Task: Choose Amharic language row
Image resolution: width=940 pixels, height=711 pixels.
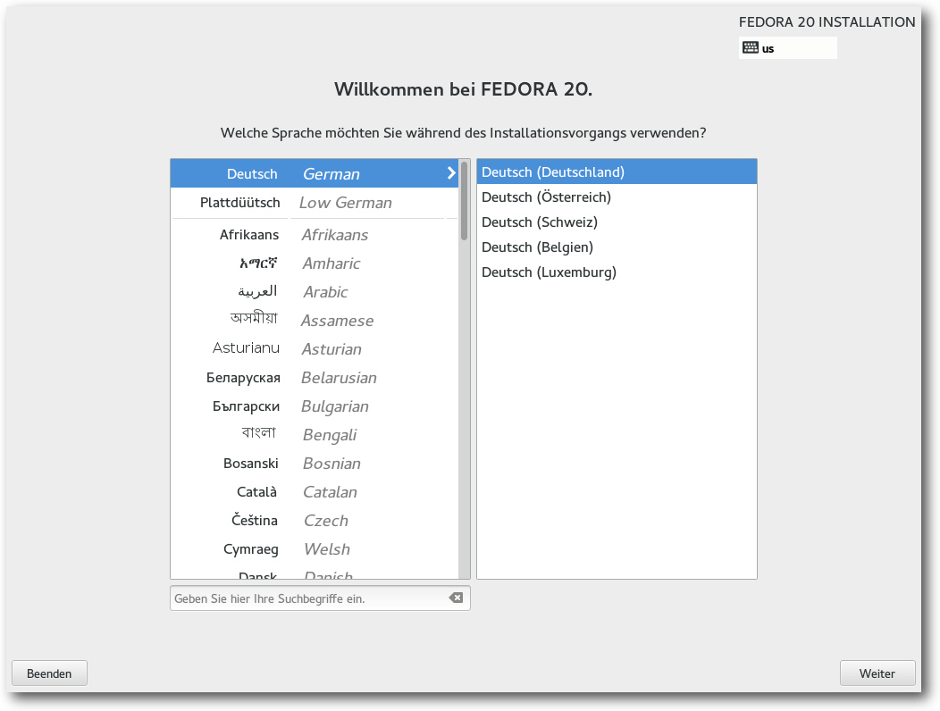Action: (x=315, y=263)
